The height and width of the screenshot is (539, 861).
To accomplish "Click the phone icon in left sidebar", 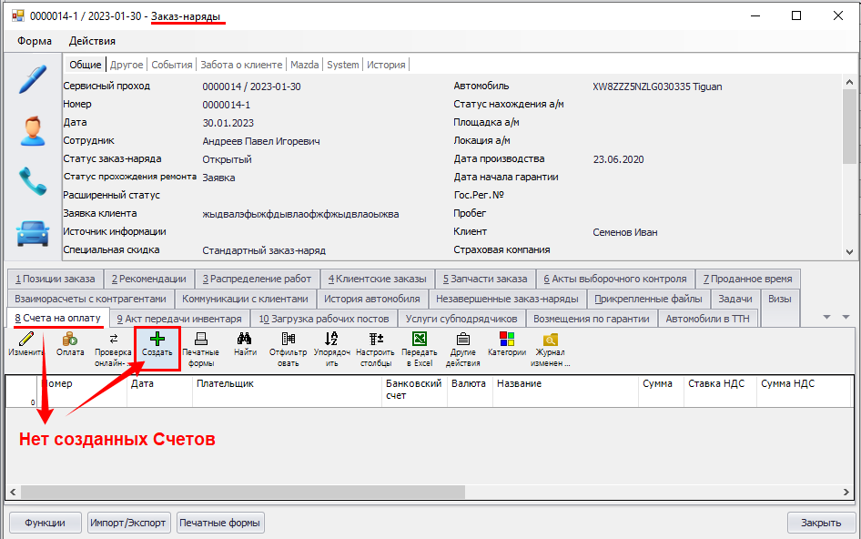I will (x=33, y=181).
